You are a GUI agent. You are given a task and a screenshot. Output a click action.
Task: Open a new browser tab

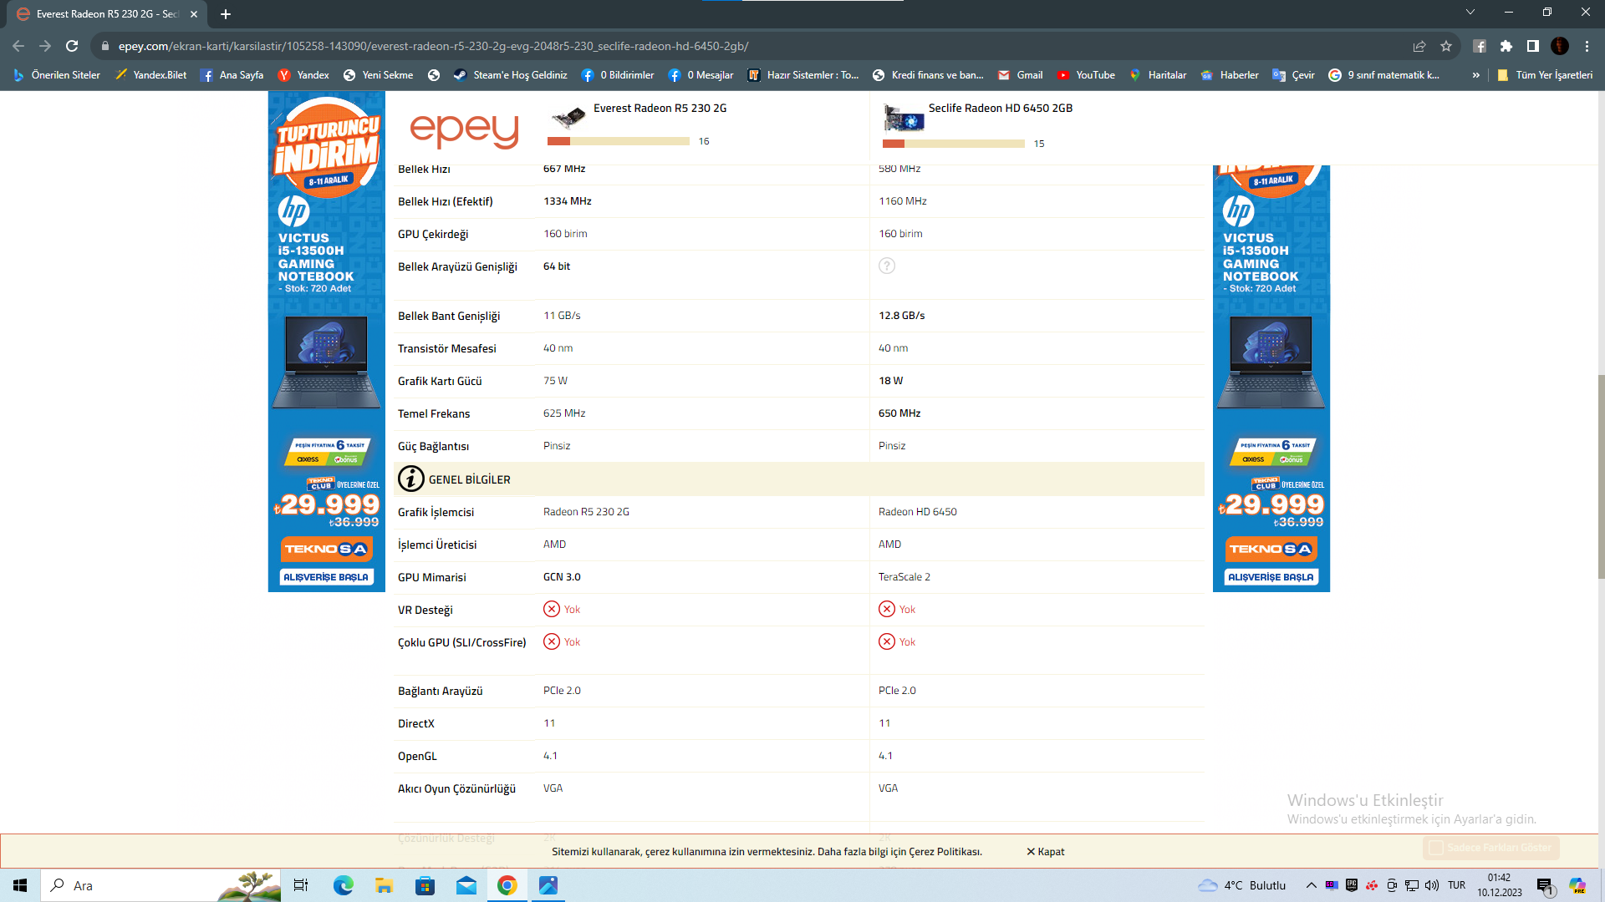[226, 14]
